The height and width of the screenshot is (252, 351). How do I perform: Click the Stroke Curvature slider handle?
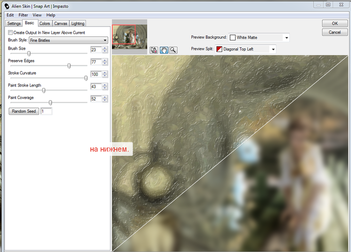tap(86, 78)
